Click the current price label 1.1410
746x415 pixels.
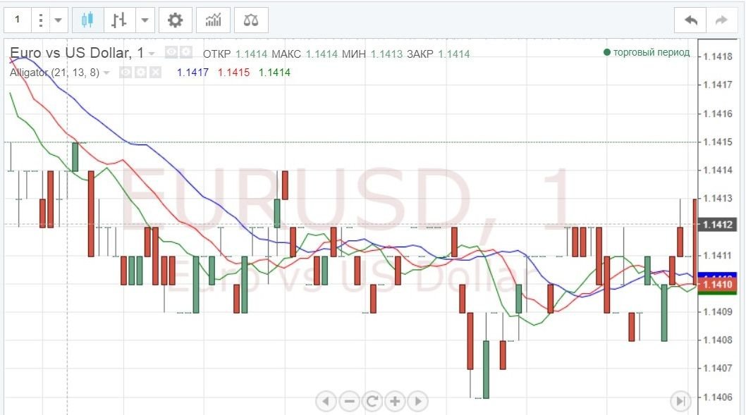coord(717,284)
